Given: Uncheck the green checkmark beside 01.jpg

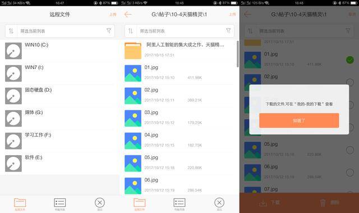Looking at the screenshot, I should pos(350,60).
